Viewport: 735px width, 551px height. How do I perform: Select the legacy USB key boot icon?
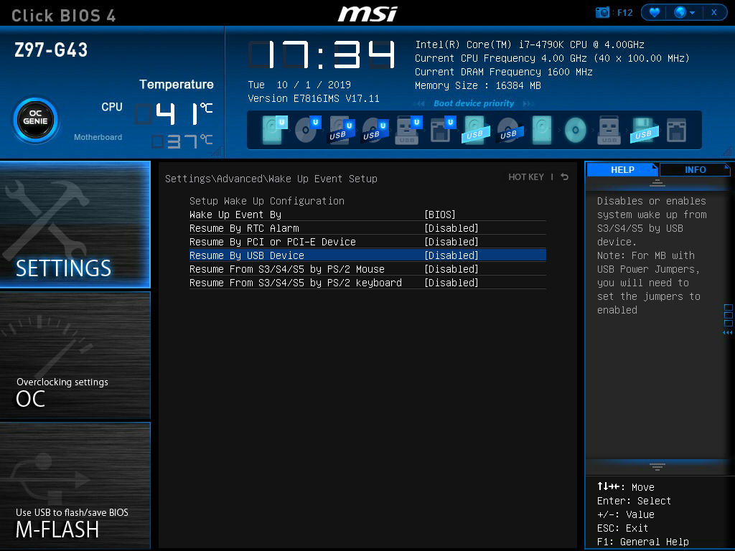[x=609, y=130]
